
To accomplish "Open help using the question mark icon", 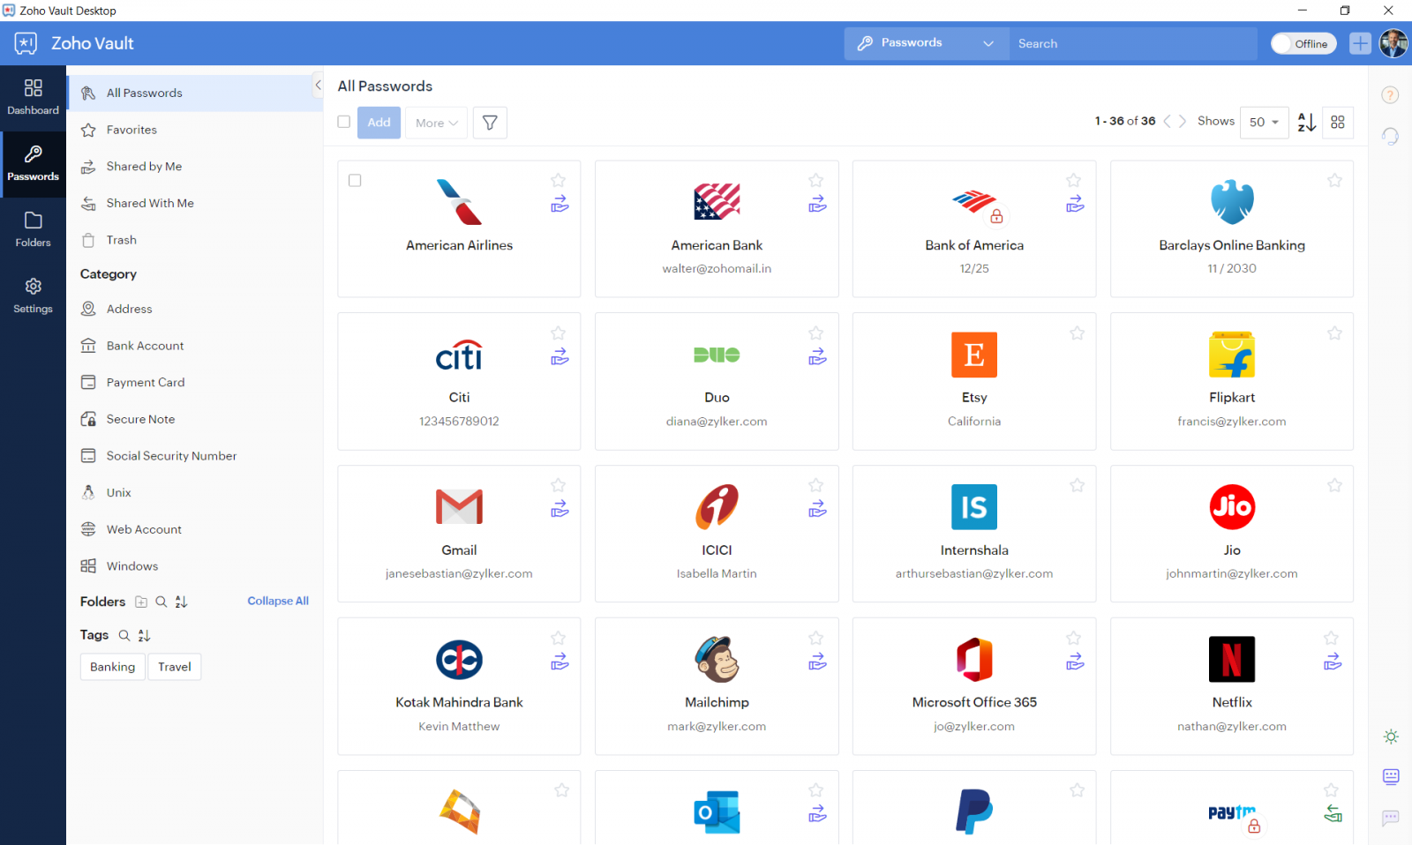I will click(1390, 94).
